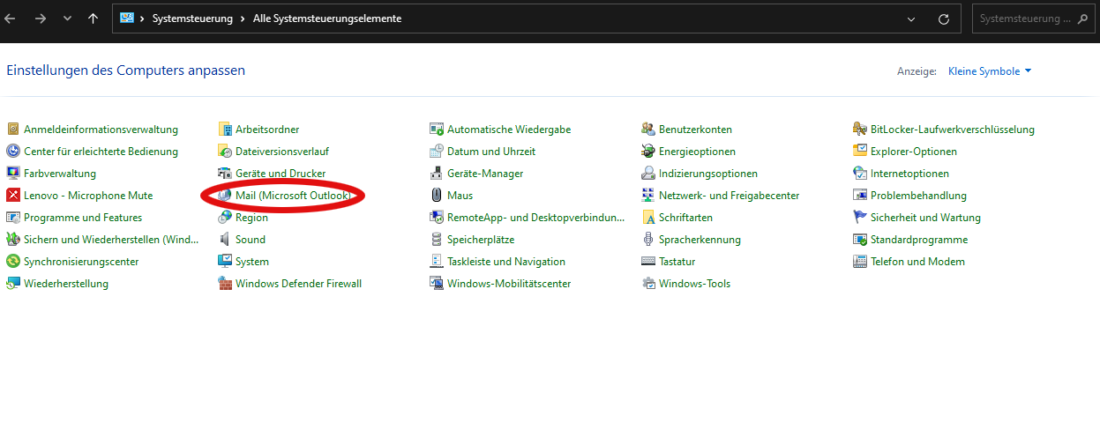Click the refresh button beside address bar
Screen dimensions: 1100x430
pyautogui.click(x=943, y=19)
